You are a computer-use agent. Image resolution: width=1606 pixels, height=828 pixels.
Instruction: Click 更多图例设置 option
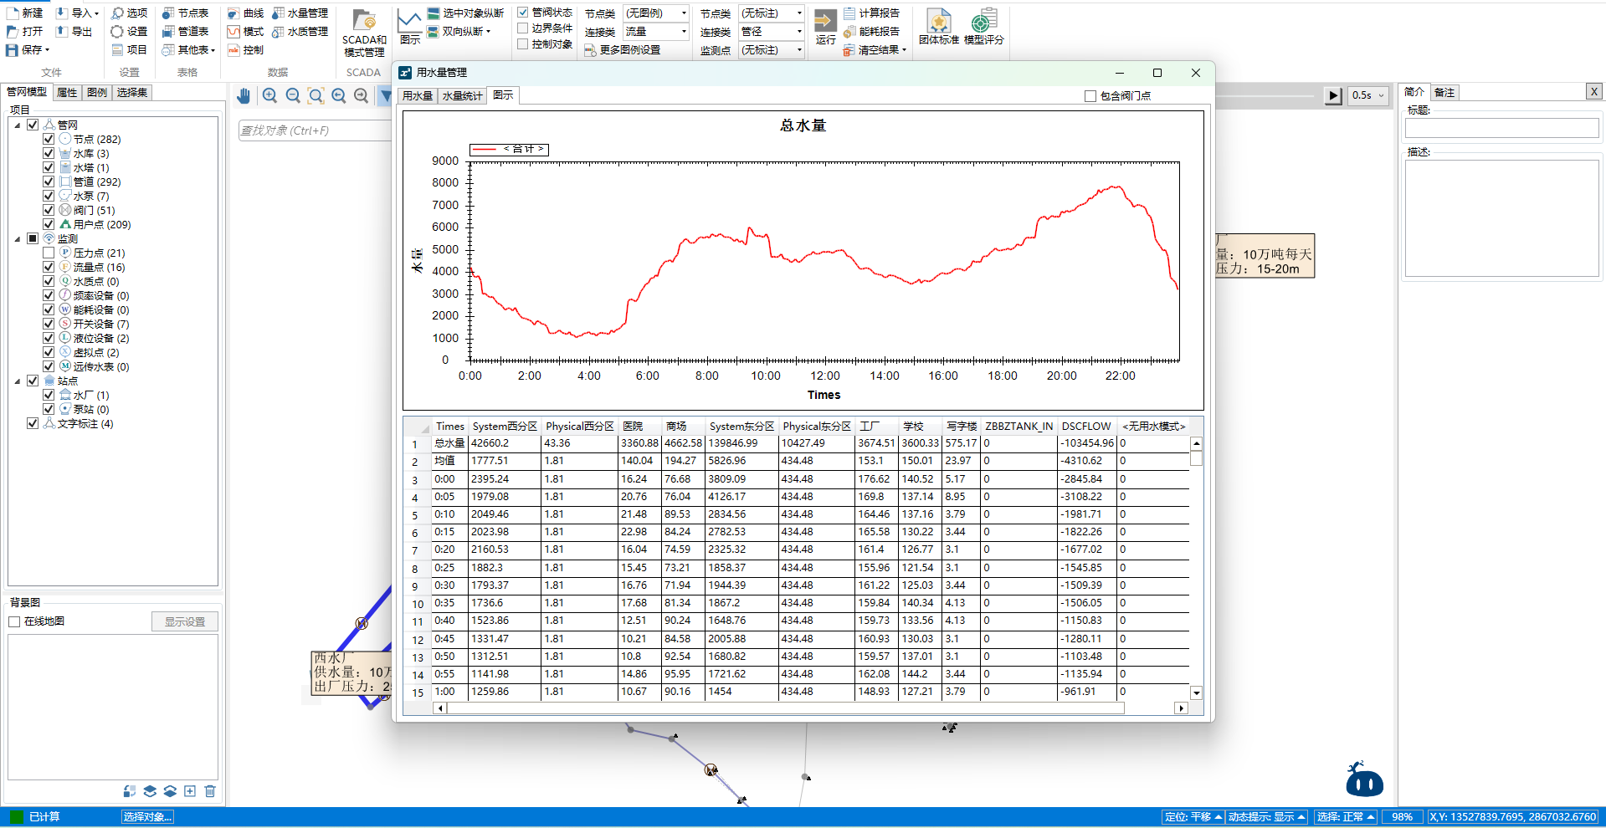[623, 50]
